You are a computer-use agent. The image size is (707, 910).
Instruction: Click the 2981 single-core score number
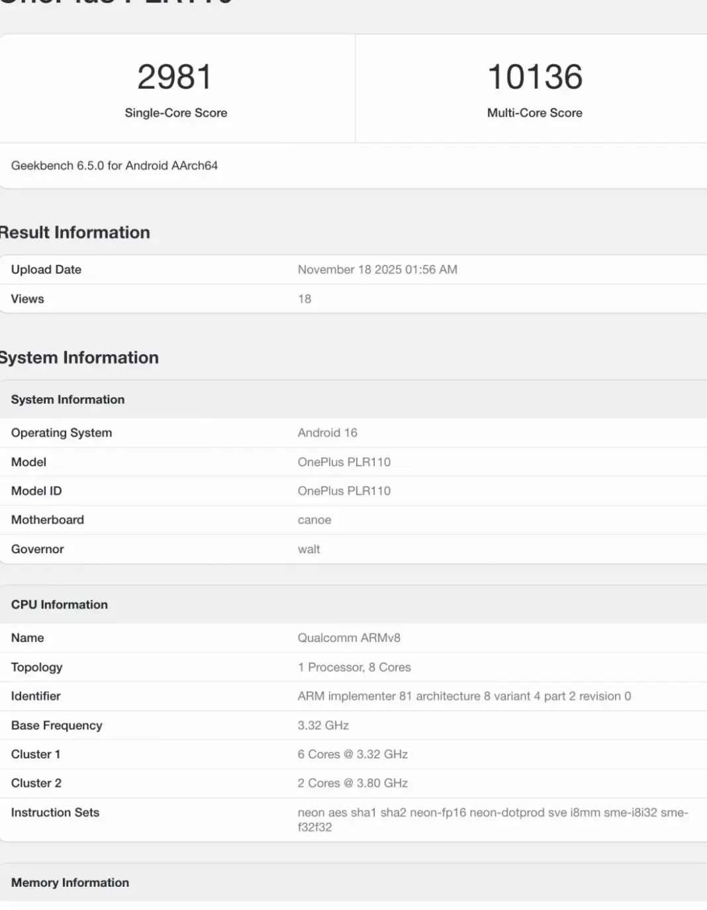(x=175, y=77)
